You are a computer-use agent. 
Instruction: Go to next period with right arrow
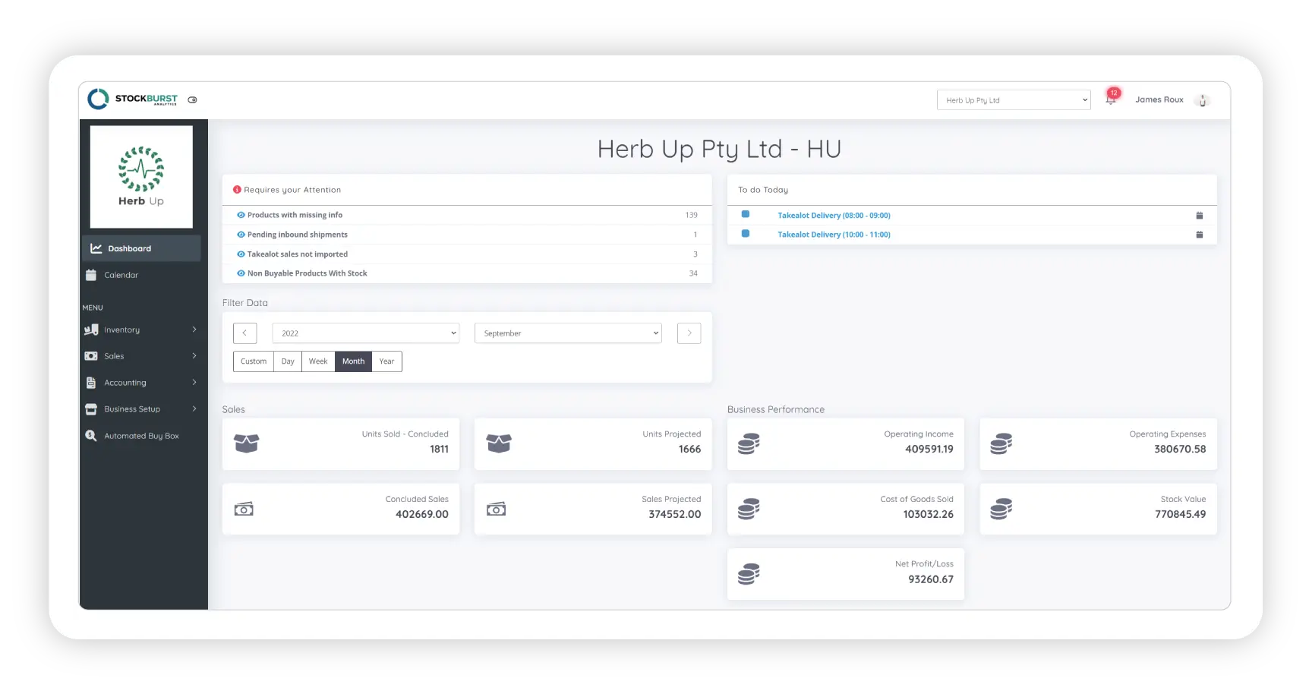pyautogui.click(x=689, y=333)
